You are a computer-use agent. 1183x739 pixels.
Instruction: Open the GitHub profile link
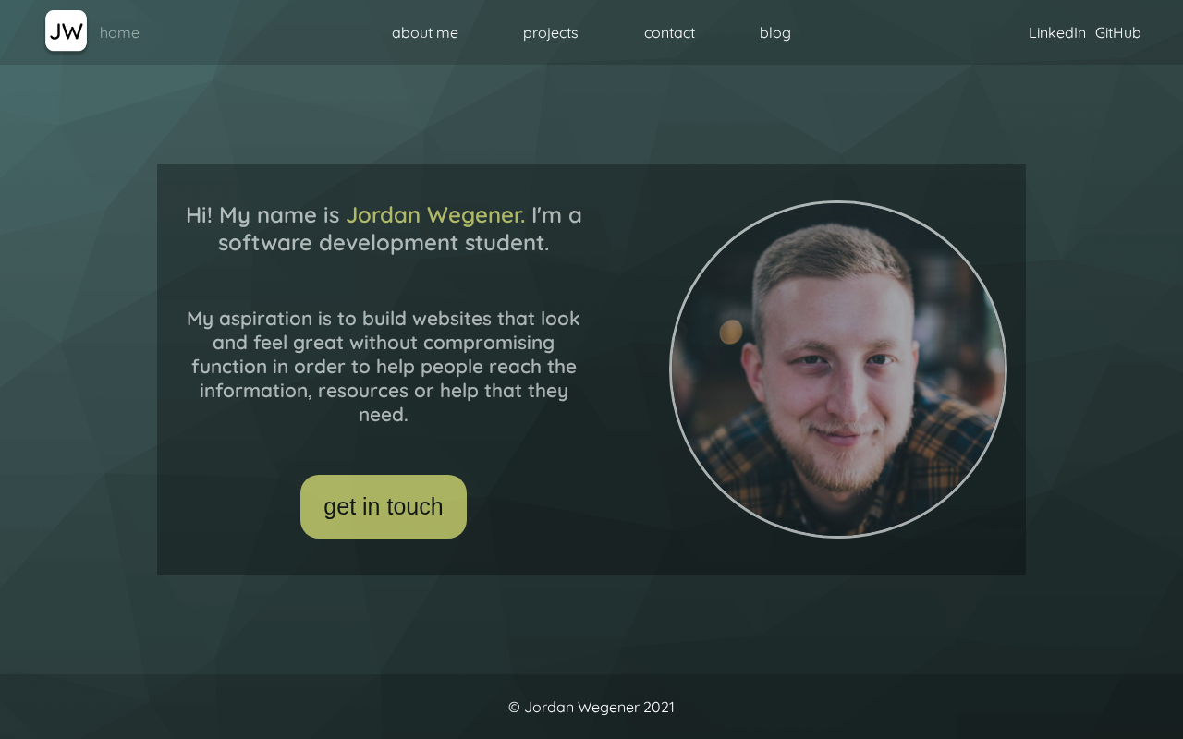point(1118,33)
